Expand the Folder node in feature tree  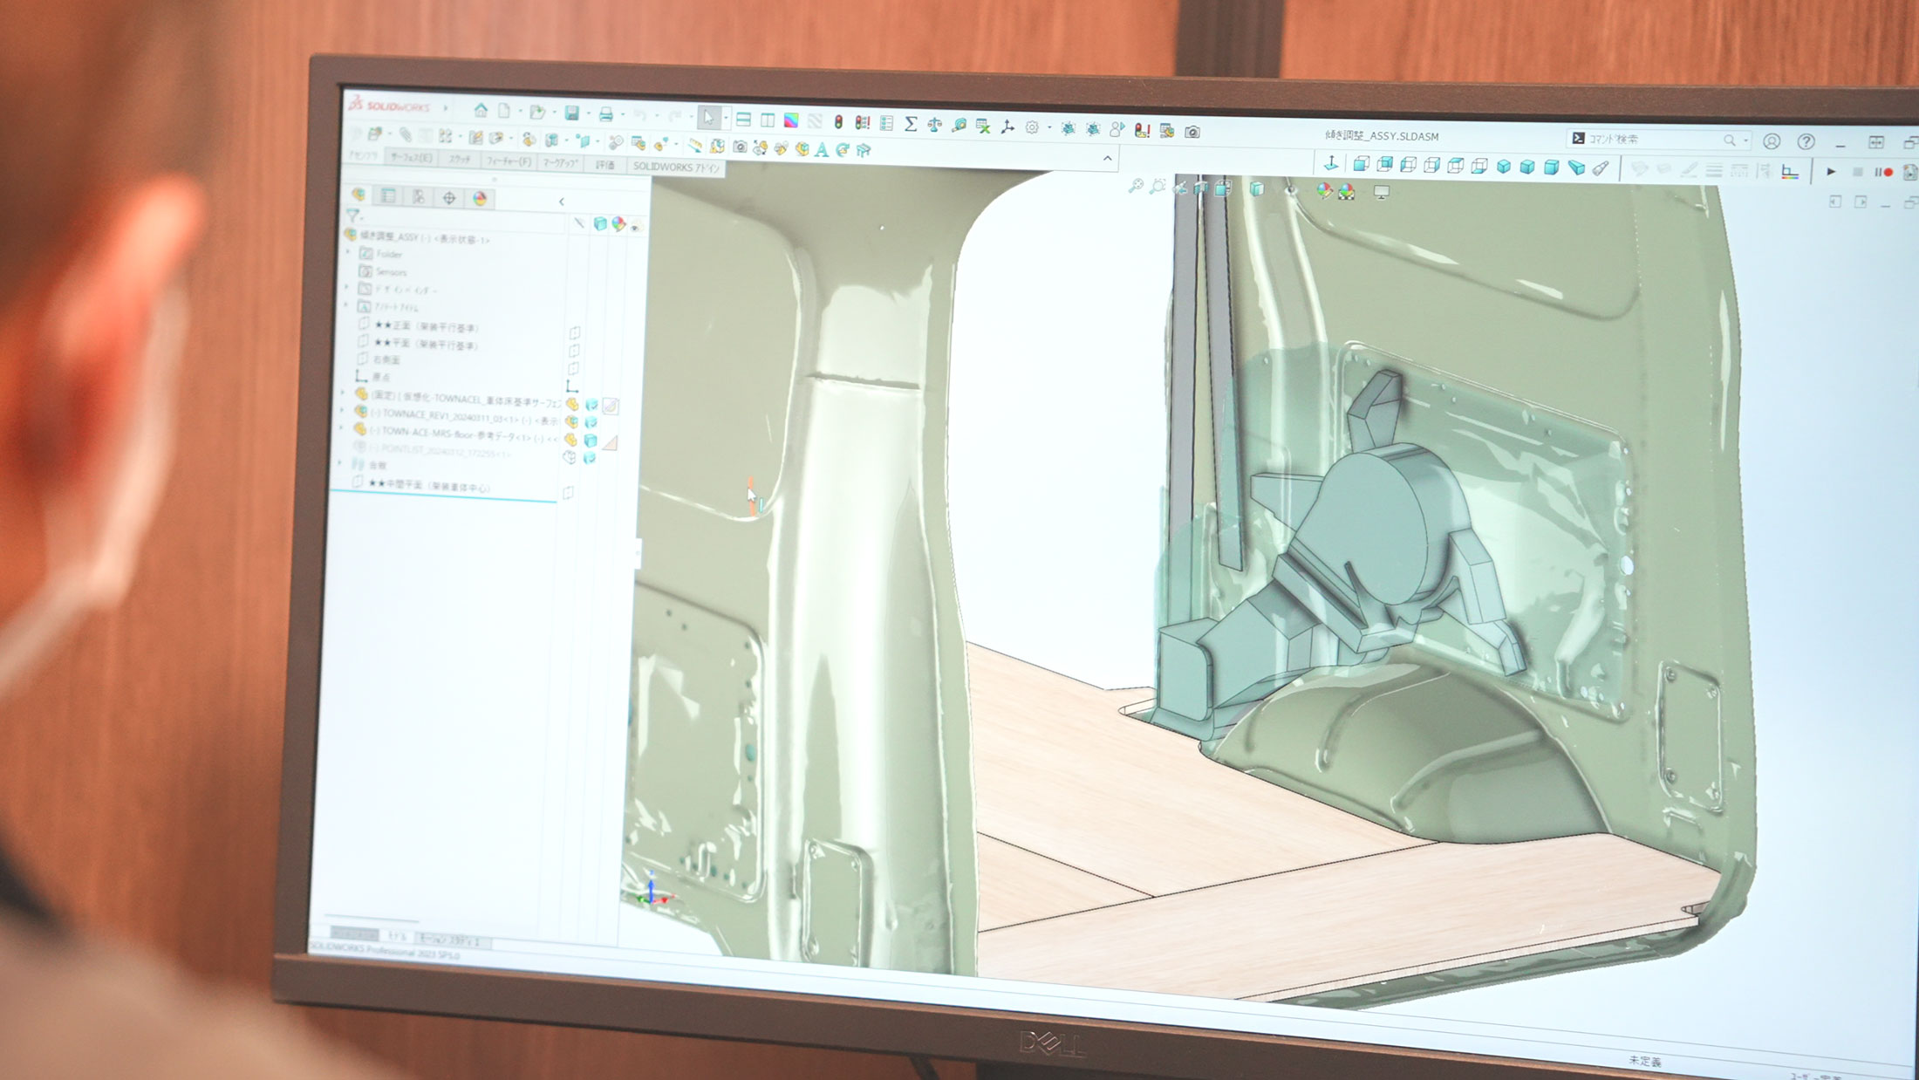tap(348, 253)
